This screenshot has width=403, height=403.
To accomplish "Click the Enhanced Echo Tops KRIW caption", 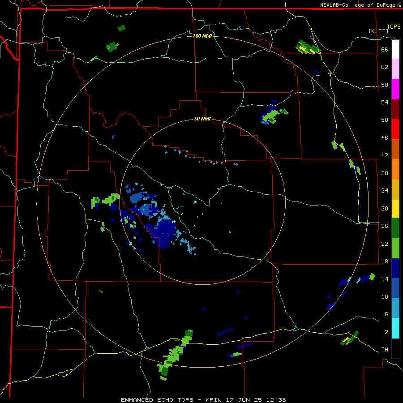I will coord(203,400).
